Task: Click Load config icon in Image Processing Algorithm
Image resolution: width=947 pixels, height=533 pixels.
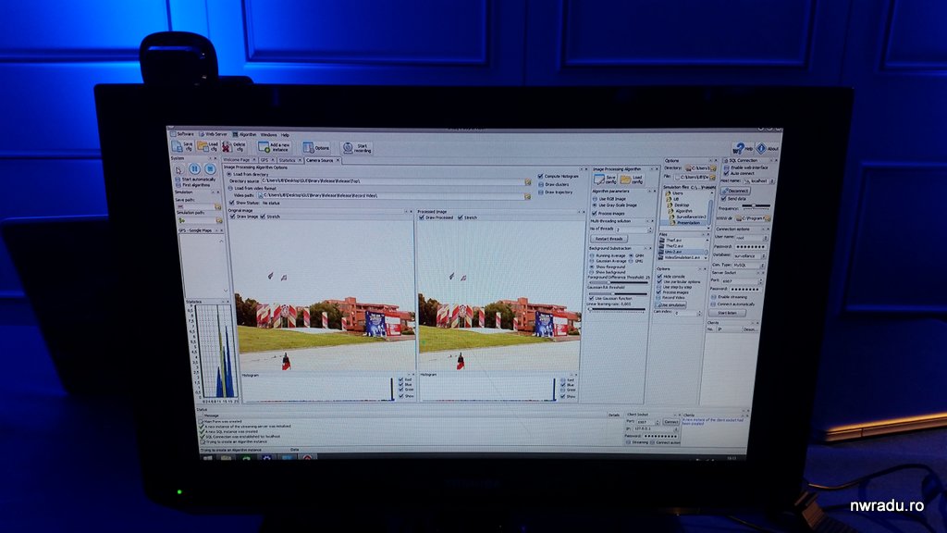Action: coord(626,180)
